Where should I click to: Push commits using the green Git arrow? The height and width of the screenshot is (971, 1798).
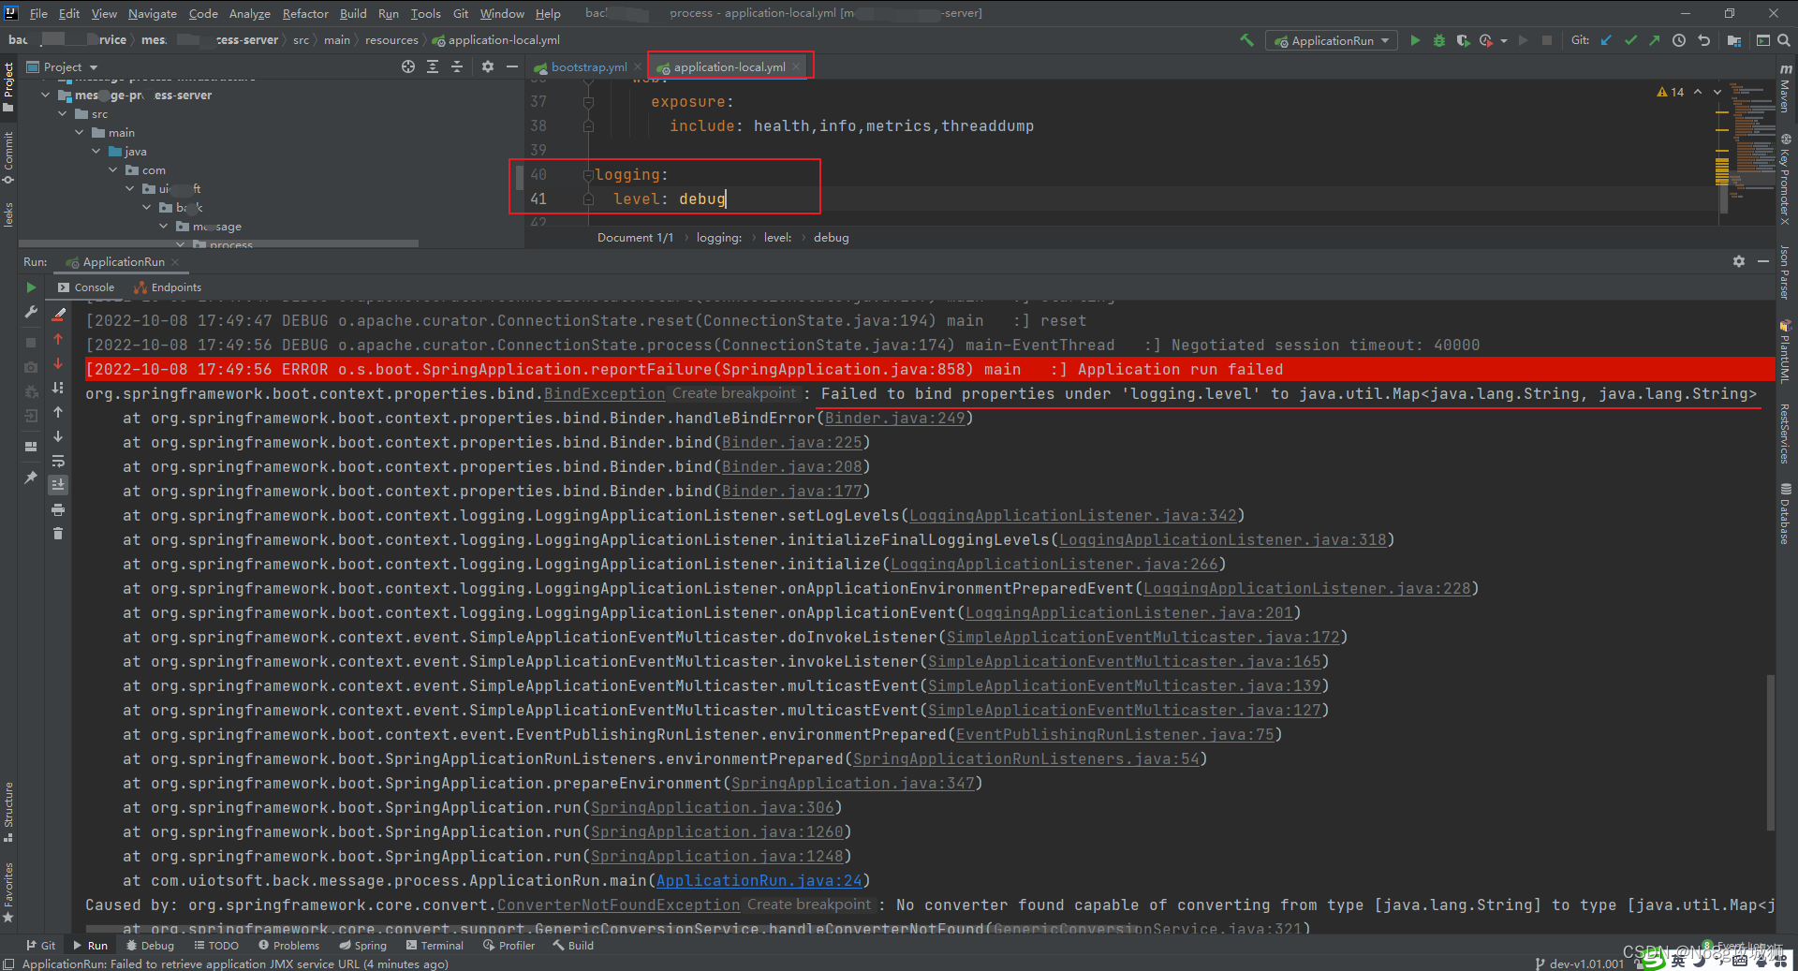pyautogui.click(x=1655, y=40)
